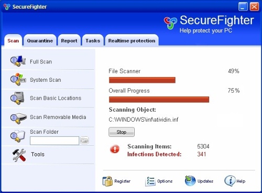Click the browse folder button beside the path field
Image resolution: width=262 pixels, height=193 pixels.
(84, 141)
